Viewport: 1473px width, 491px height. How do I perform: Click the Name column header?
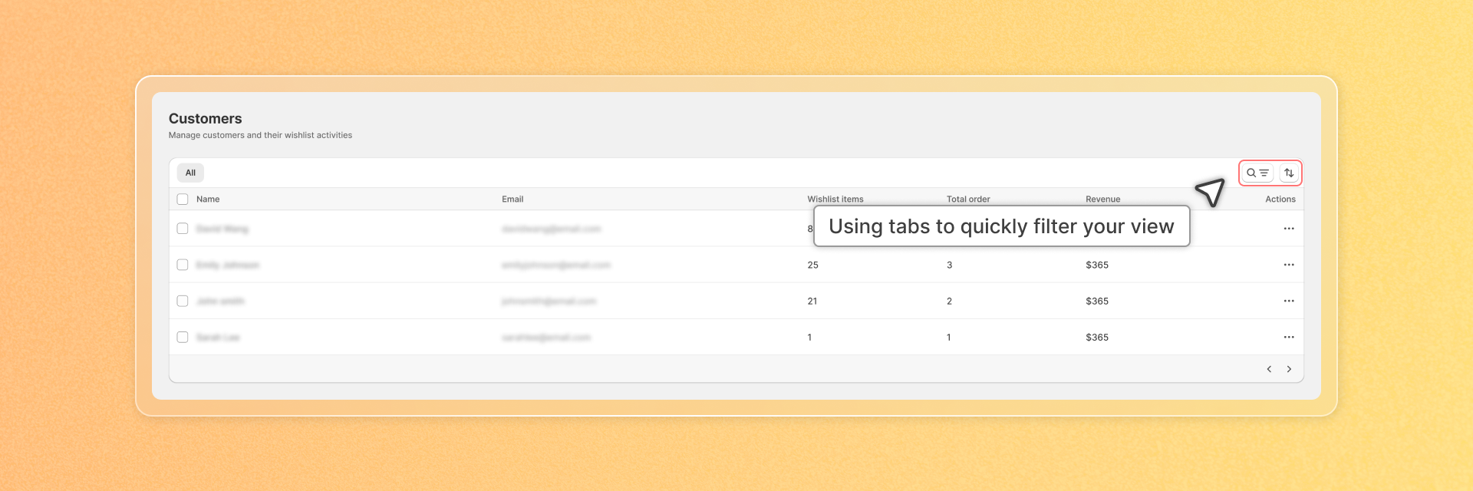pyautogui.click(x=208, y=199)
